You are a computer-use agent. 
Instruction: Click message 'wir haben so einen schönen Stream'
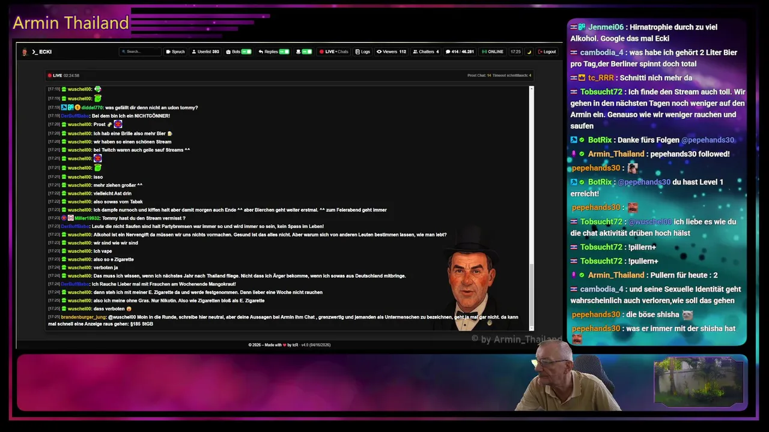pyautogui.click(x=132, y=142)
